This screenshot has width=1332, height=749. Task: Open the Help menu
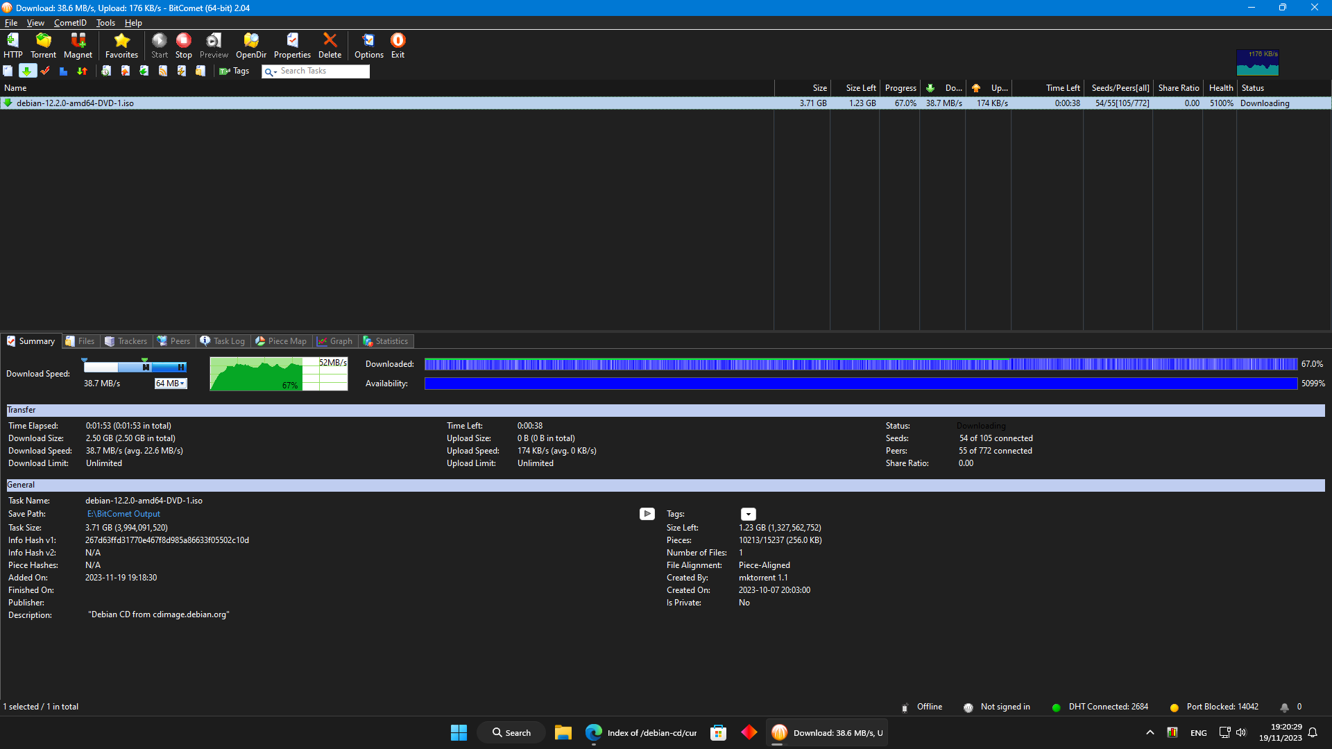pos(133,23)
